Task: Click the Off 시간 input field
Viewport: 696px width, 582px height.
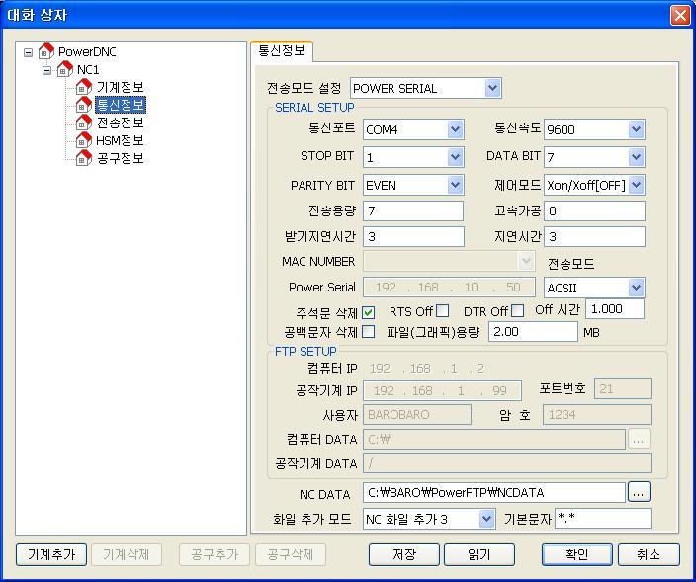Action: click(x=615, y=308)
